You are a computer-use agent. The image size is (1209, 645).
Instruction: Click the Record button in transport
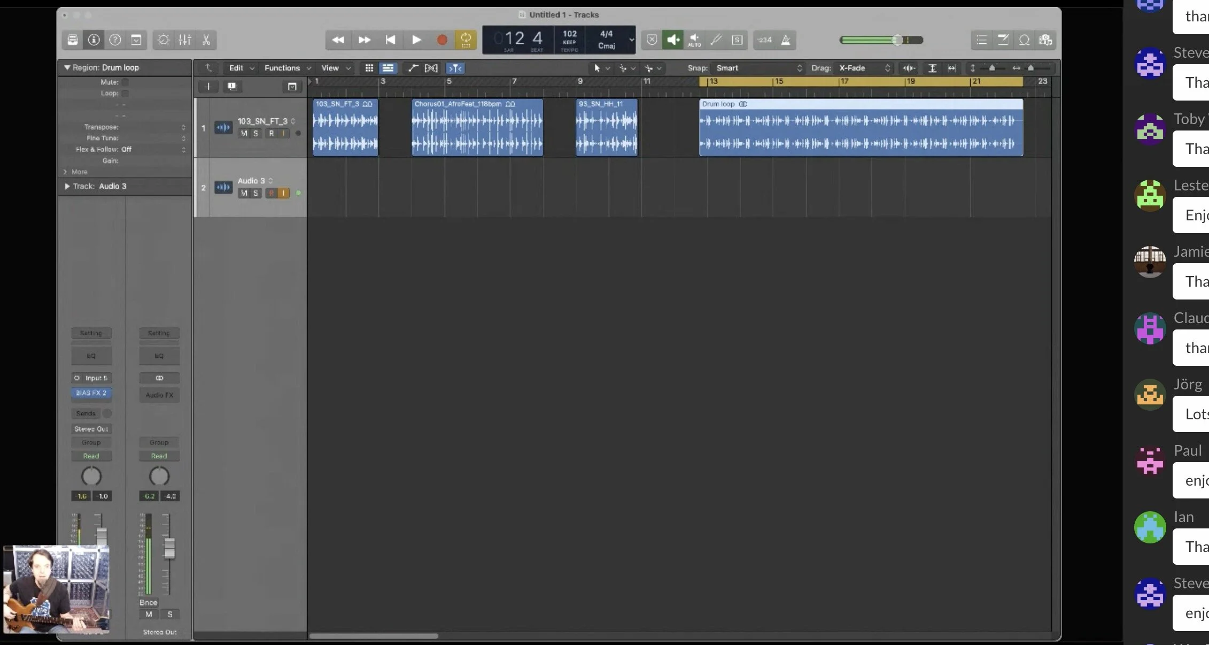(x=441, y=40)
